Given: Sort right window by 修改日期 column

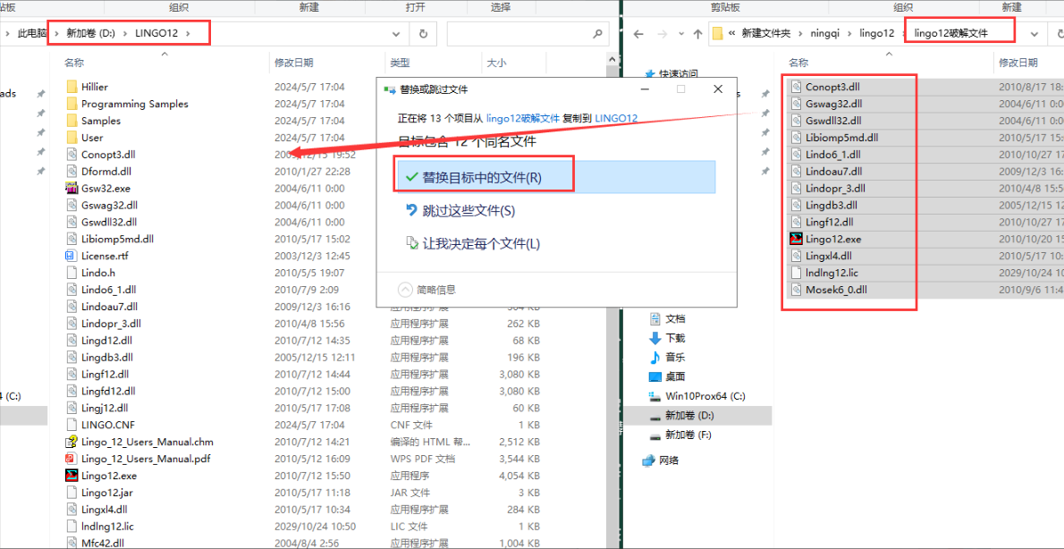Looking at the screenshot, I should (x=1018, y=63).
